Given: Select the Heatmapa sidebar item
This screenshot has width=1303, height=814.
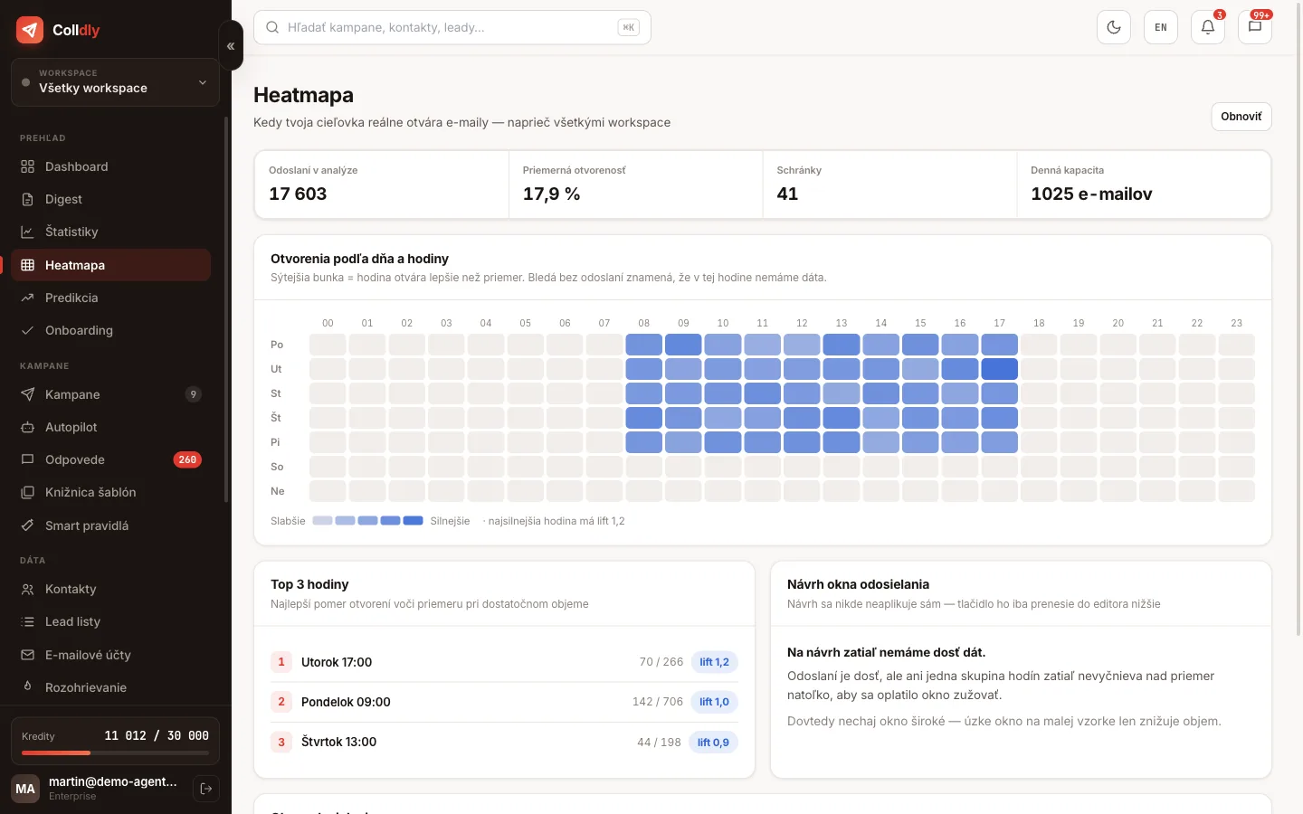Looking at the screenshot, I should click(x=110, y=265).
